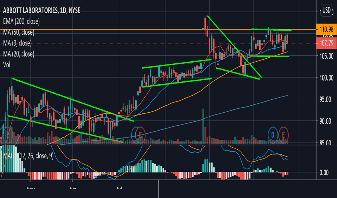Click the tall volume spike bar
The height and width of the screenshot is (198, 337).
(x=203, y=126)
